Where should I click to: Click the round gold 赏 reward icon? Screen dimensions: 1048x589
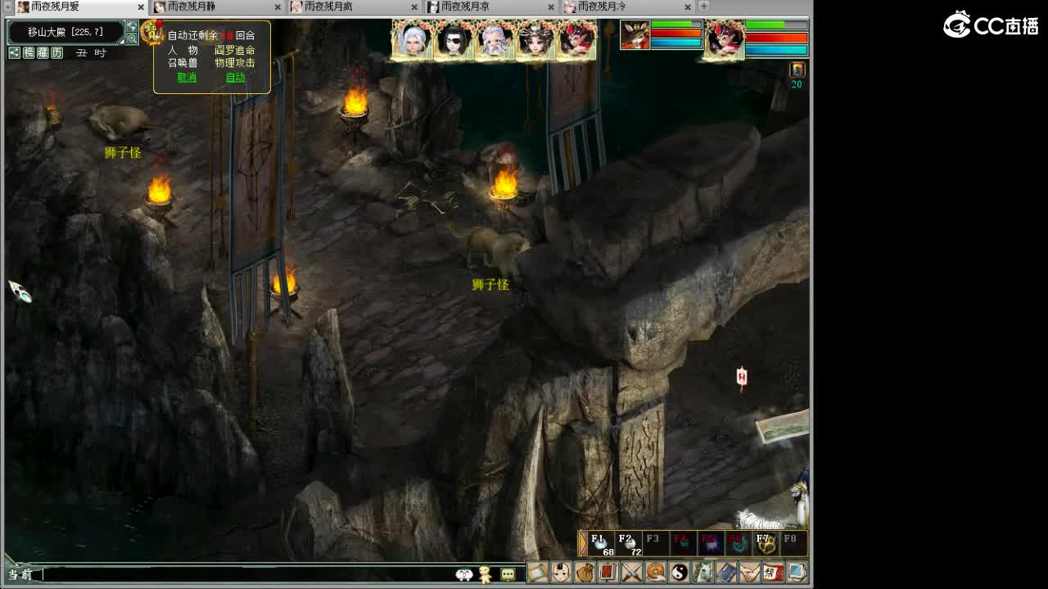coord(152,33)
